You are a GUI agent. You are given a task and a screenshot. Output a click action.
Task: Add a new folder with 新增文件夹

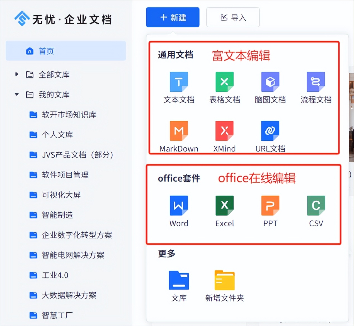point(225,286)
